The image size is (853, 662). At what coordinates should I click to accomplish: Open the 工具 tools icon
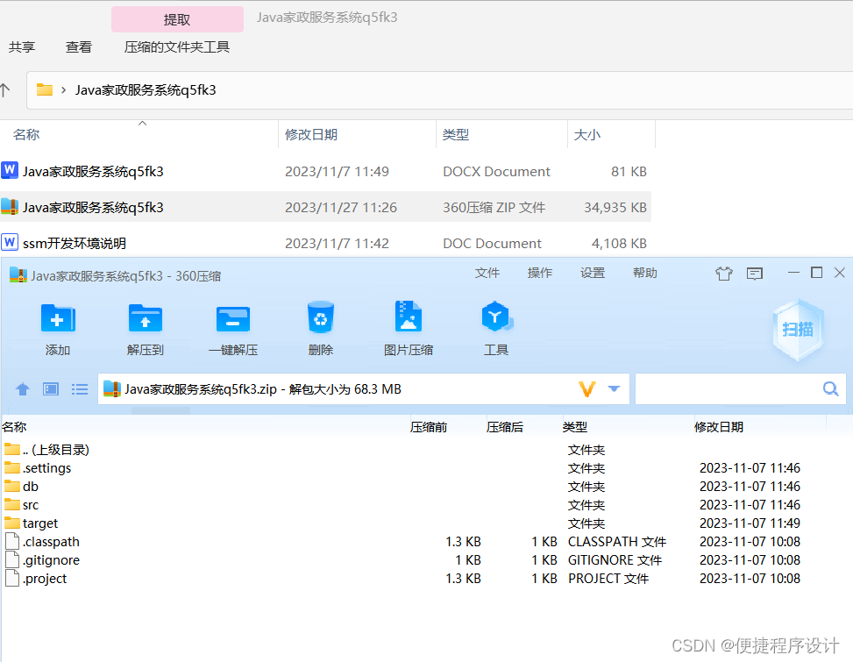[496, 317]
